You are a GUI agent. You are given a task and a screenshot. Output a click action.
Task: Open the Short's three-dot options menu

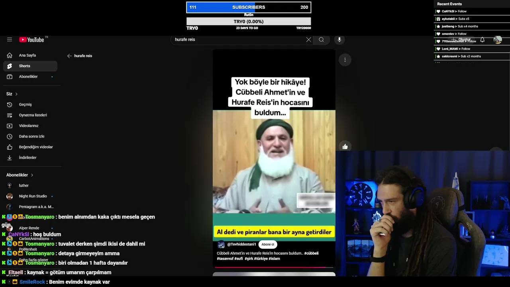[345, 60]
